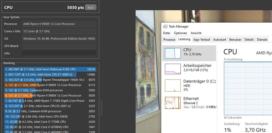Screen dimensions: 272x133
Task: Click the Cores x GHz field
Action: 59,31
